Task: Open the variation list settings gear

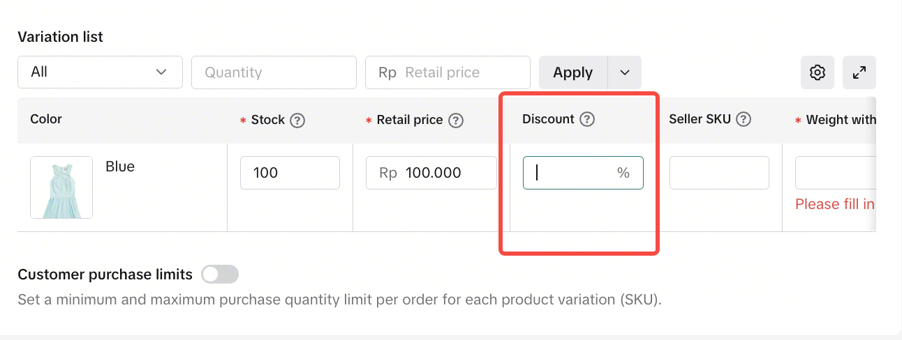Action: tap(818, 72)
